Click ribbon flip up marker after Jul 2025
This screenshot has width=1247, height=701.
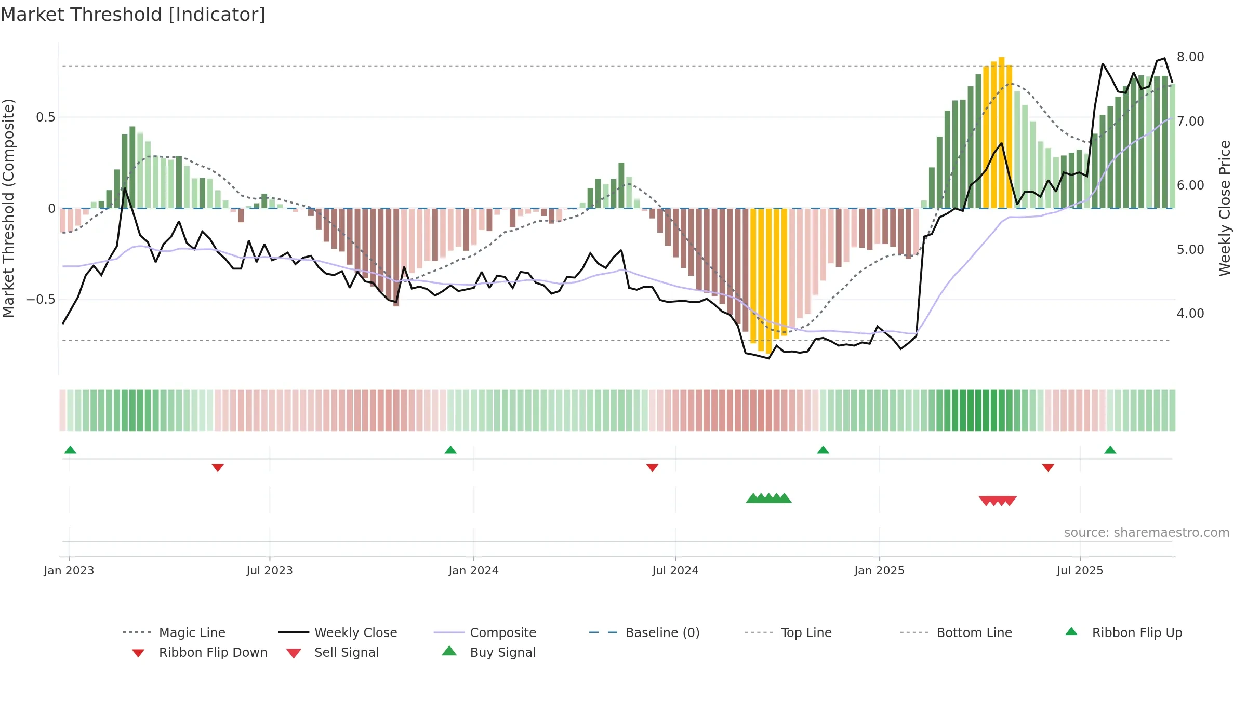pyautogui.click(x=1110, y=450)
